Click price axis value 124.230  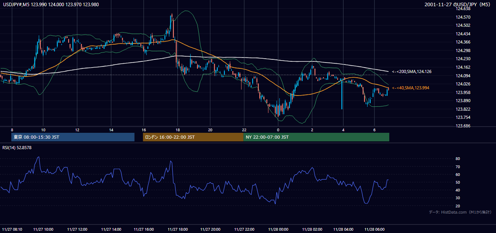coord(463,59)
